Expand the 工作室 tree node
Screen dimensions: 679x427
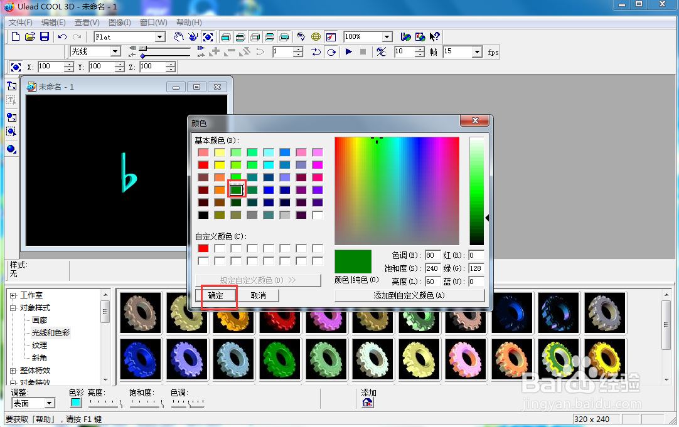coord(13,295)
